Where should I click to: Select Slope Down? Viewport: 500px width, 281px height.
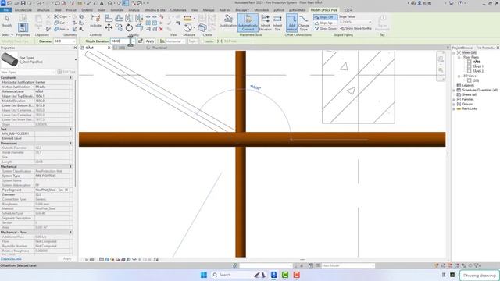click(x=325, y=28)
